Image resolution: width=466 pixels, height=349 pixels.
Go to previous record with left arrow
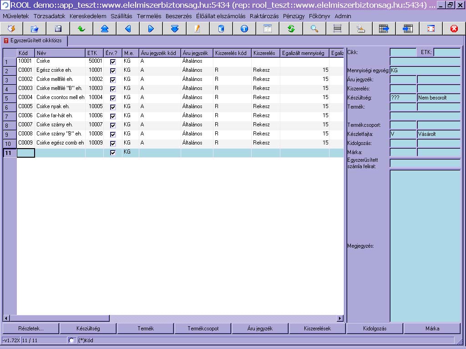click(128, 29)
